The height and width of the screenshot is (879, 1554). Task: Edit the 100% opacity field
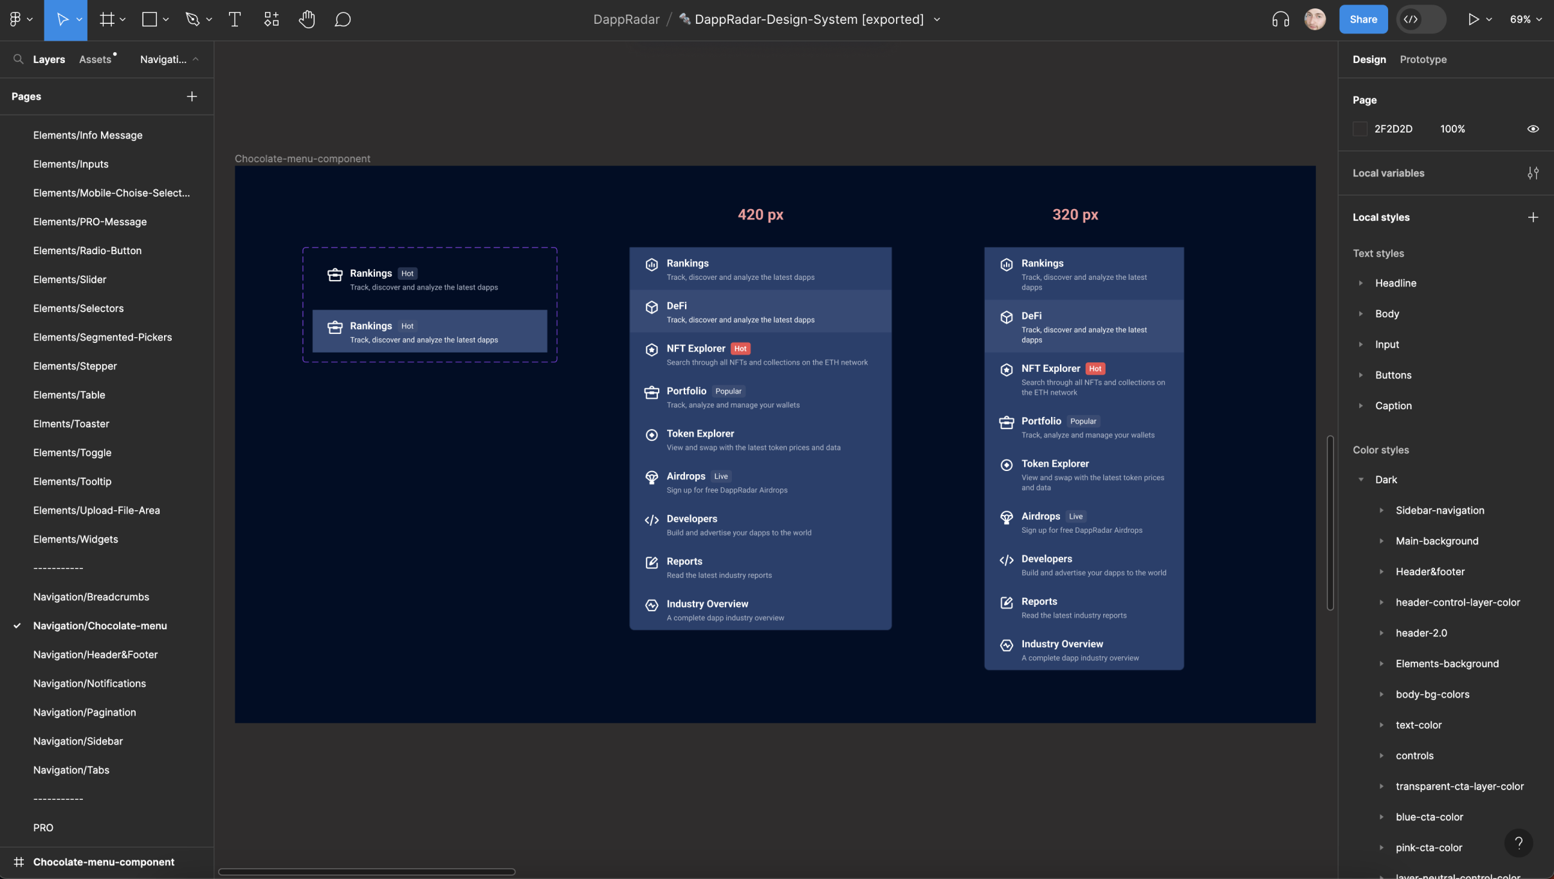(1452, 129)
